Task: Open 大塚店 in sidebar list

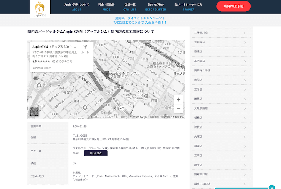Action: (x=221, y=137)
